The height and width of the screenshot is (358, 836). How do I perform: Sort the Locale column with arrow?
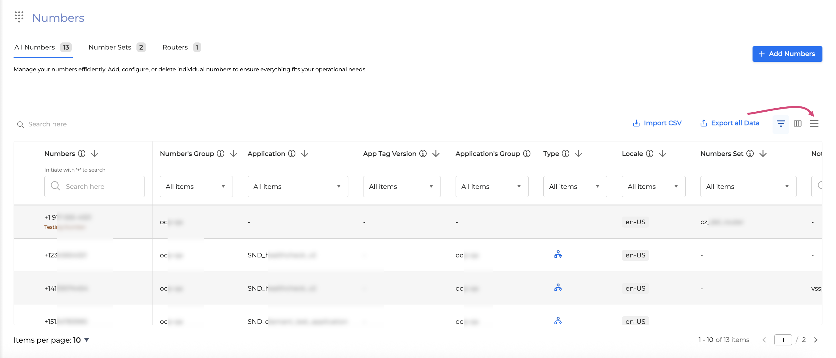pyautogui.click(x=662, y=153)
